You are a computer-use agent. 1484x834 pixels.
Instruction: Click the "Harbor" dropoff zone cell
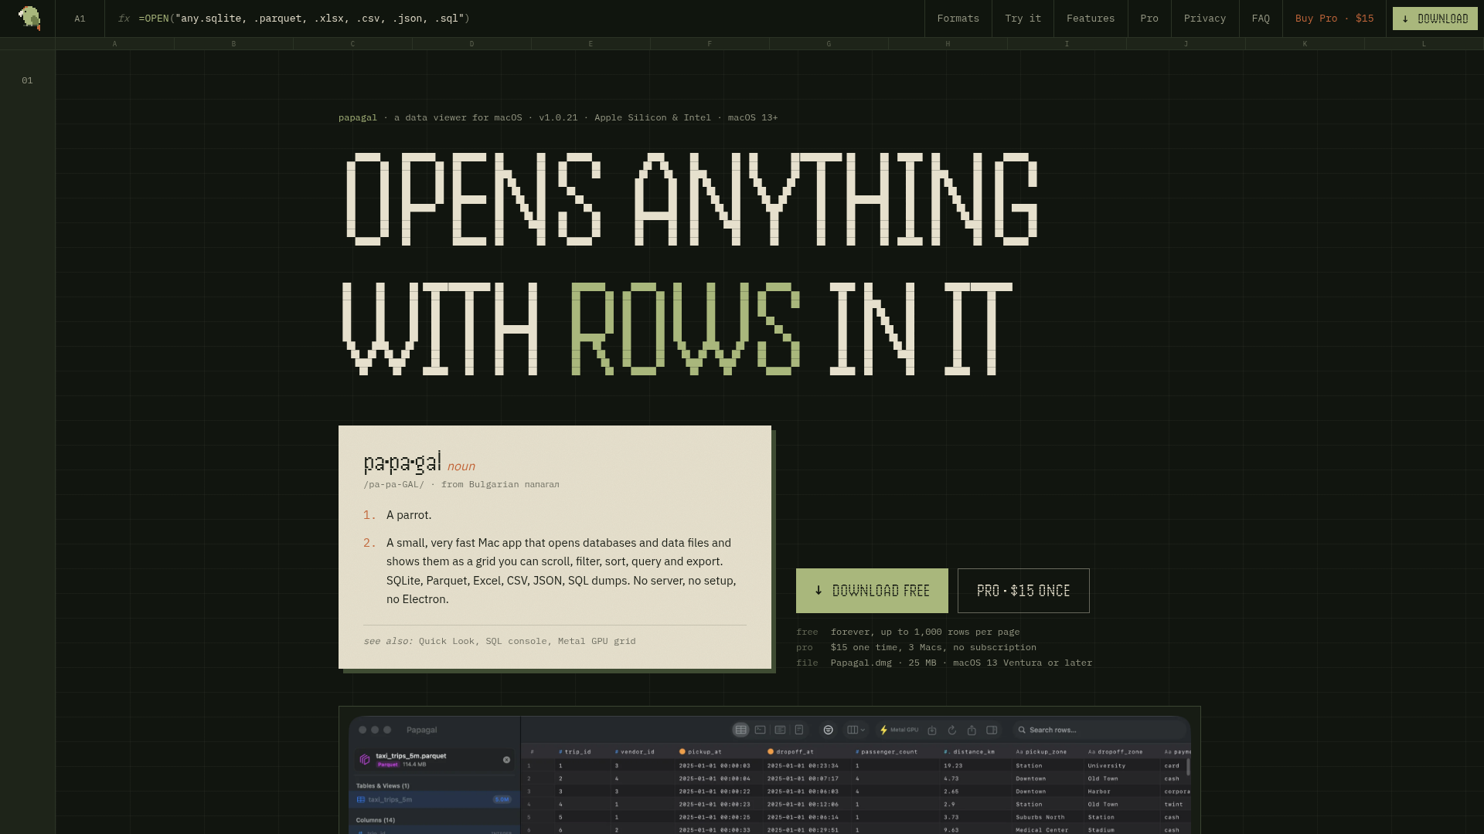1099,792
